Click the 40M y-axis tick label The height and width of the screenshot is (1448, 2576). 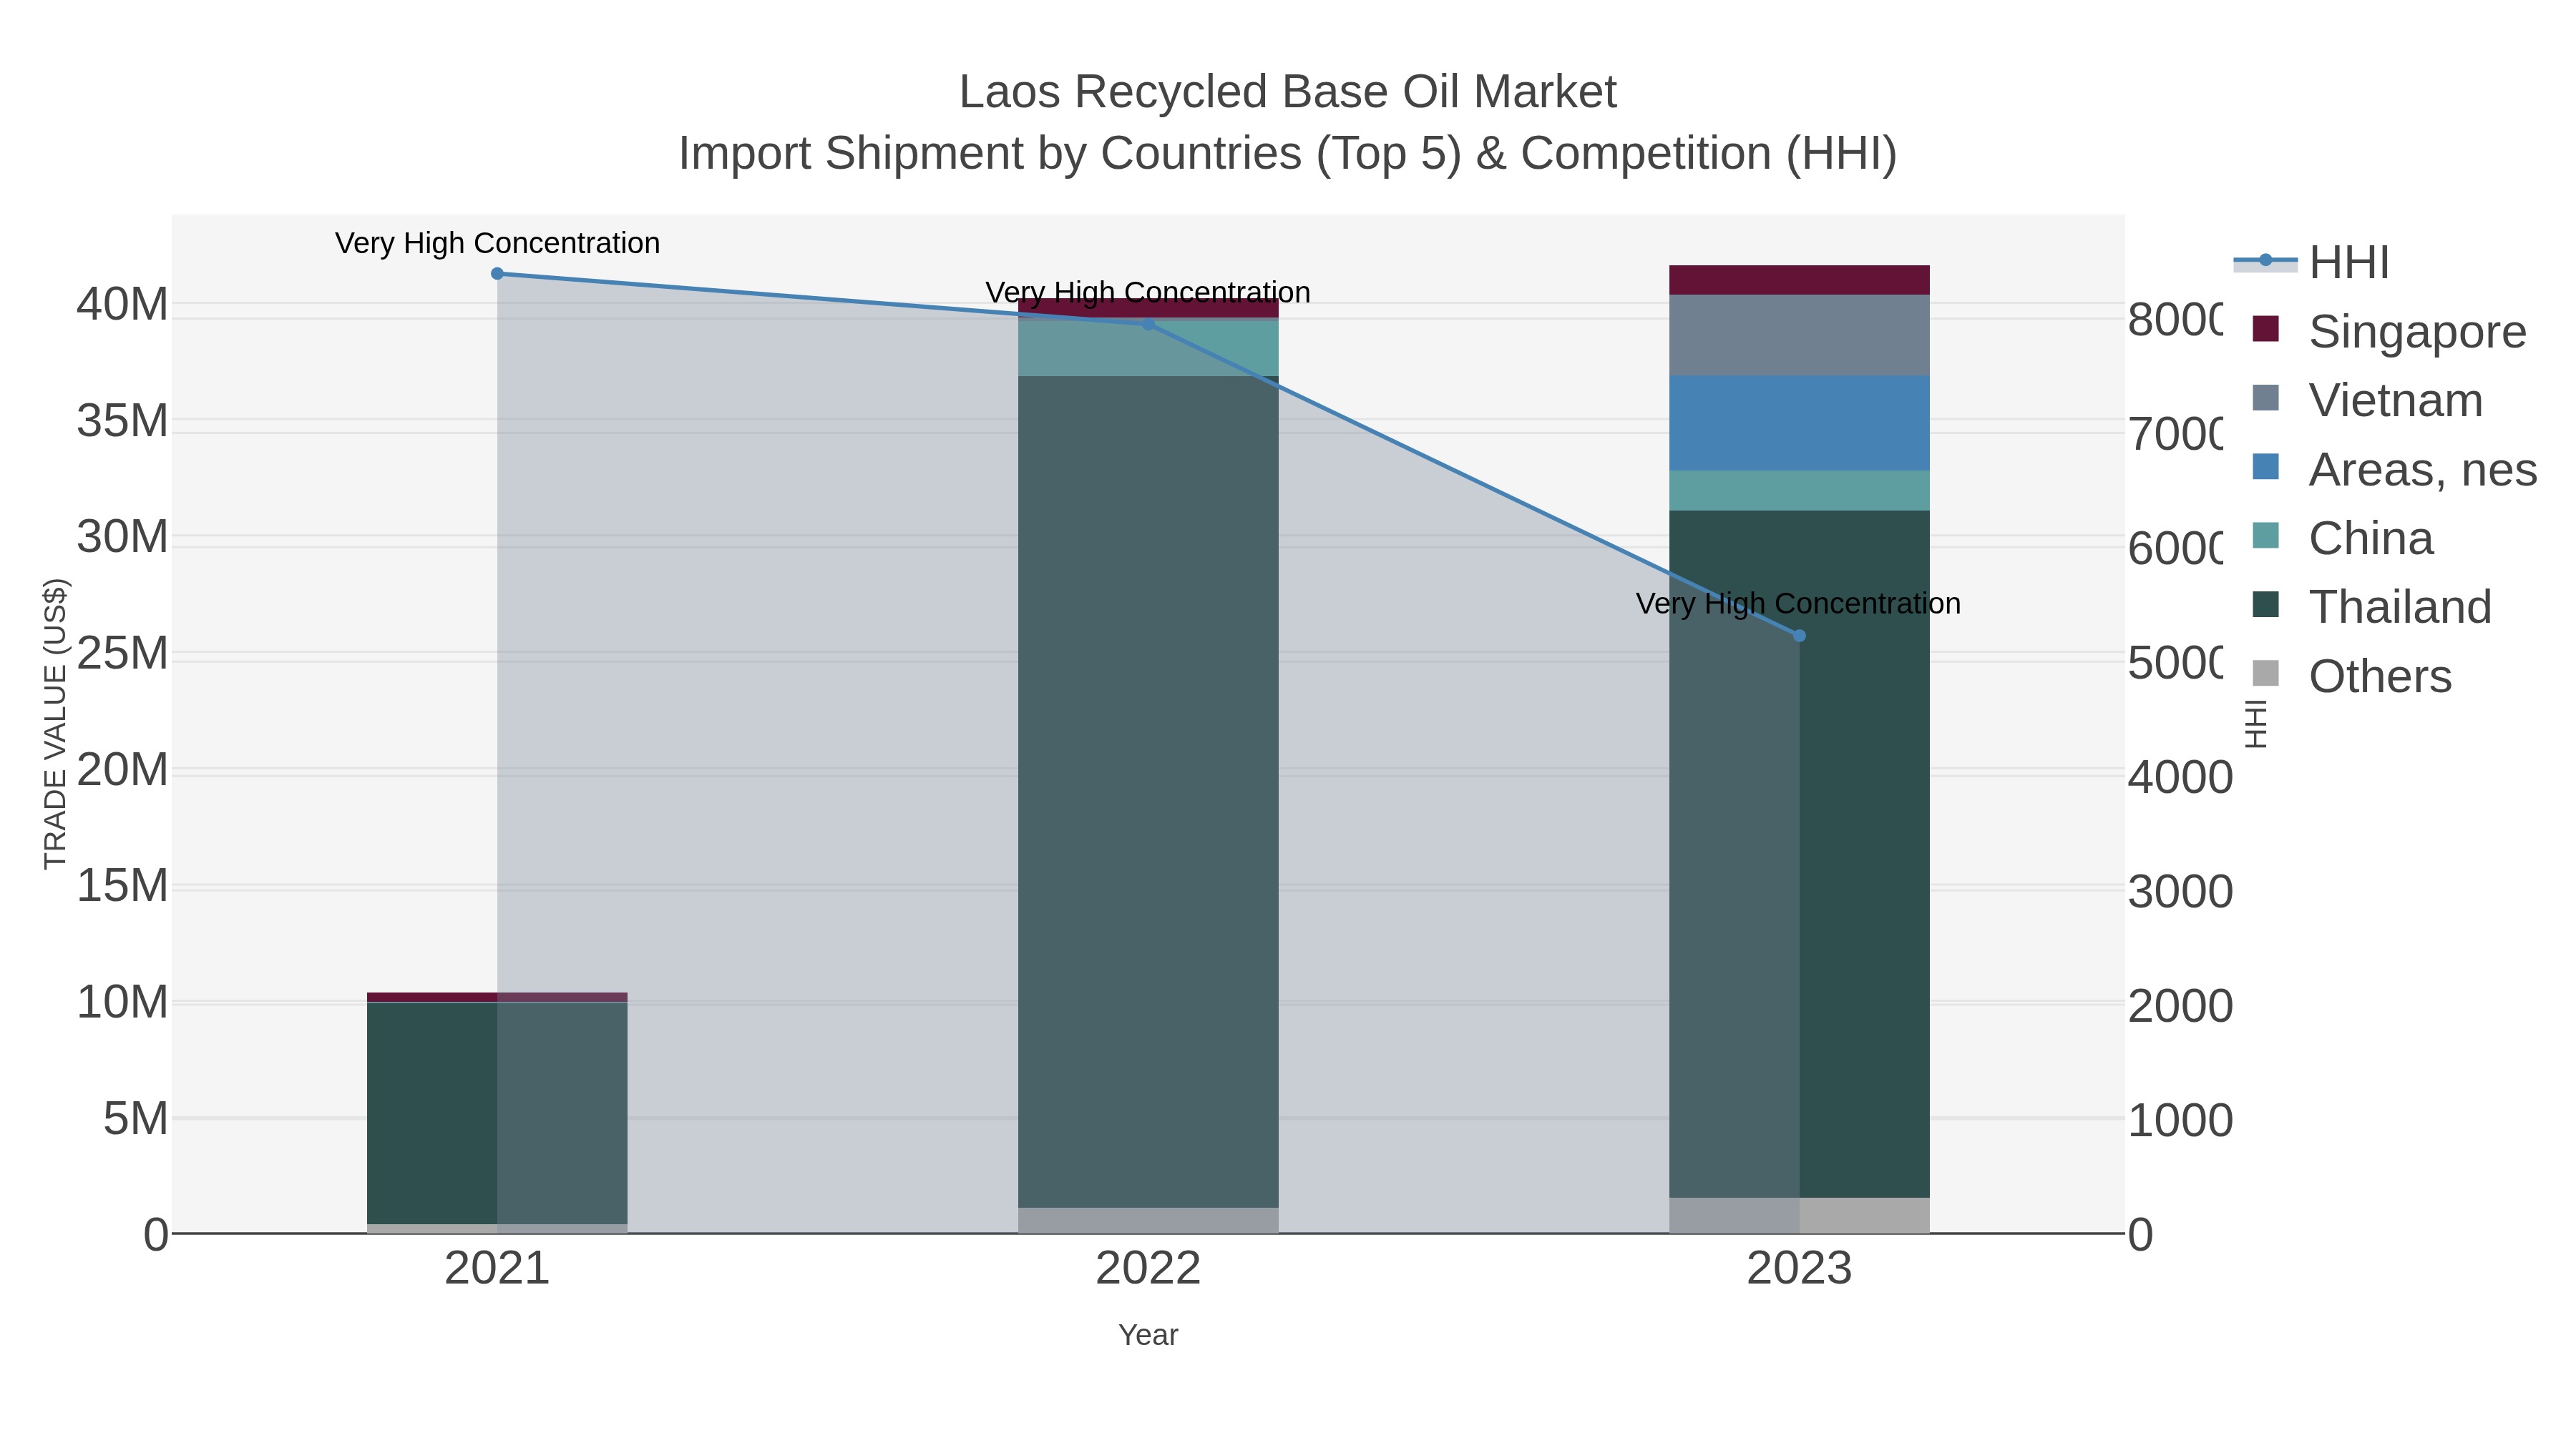click(122, 304)
